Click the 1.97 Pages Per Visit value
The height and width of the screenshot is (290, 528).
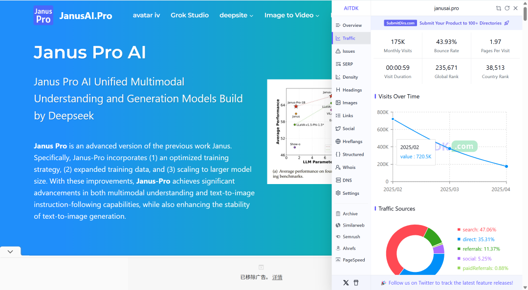click(495, 41)
